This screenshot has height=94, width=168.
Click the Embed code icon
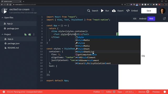point(128,11)
